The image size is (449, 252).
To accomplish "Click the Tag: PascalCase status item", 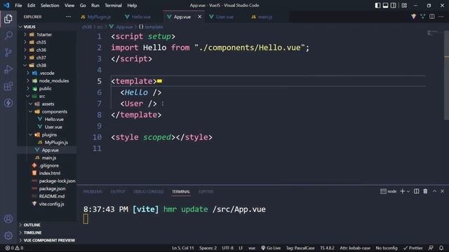I will [x=300, y=248].
